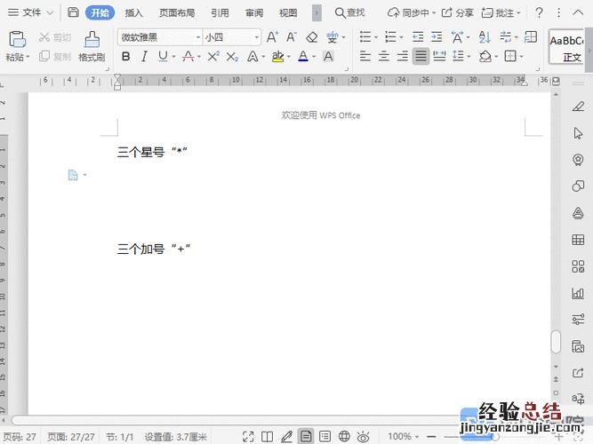The width and height of the screenshot is (593, 444).
Task: Open the 页面布局 tab
Action: point(177,13)
